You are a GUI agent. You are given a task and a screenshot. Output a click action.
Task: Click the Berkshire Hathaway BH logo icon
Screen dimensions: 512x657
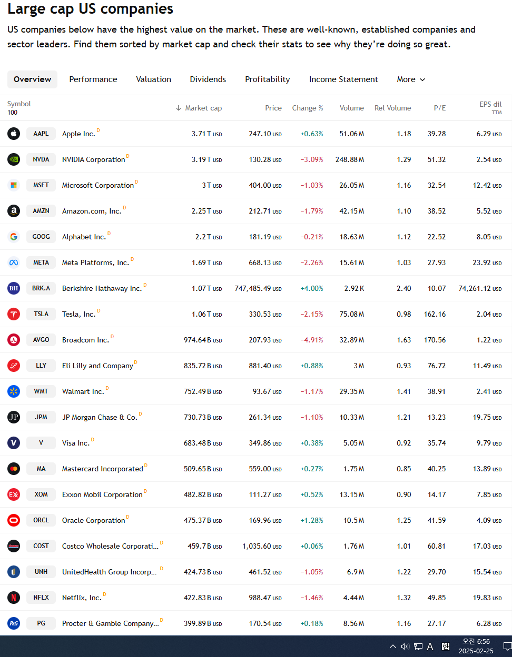coord(14,288)
